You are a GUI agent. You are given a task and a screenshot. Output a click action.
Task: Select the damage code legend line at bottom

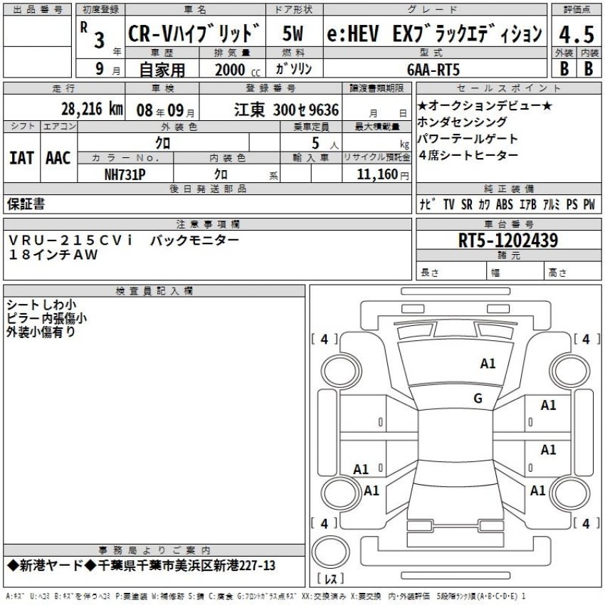266,596
